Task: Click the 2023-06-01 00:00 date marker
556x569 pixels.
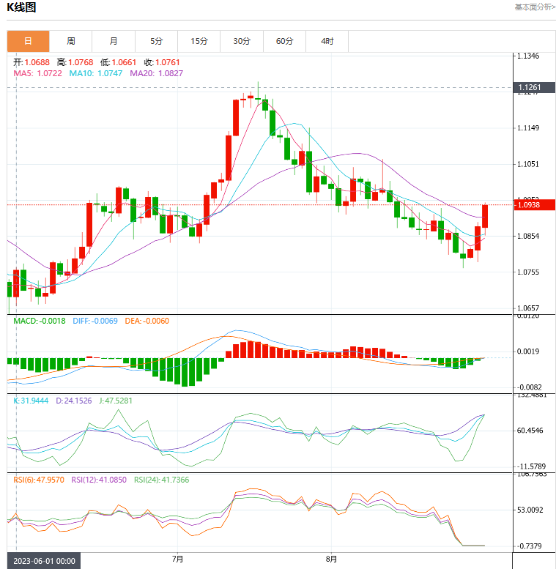Action: 44,561
